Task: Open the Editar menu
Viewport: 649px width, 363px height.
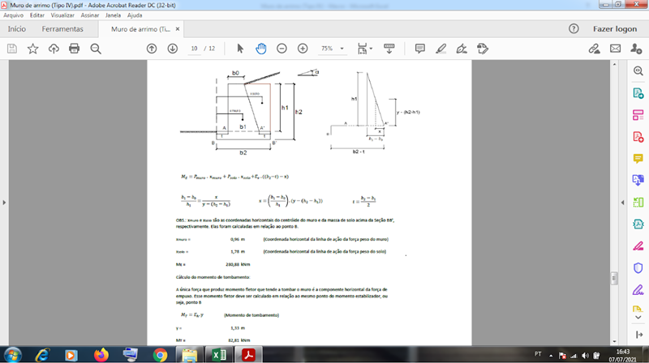Action: tap(37, 15)
